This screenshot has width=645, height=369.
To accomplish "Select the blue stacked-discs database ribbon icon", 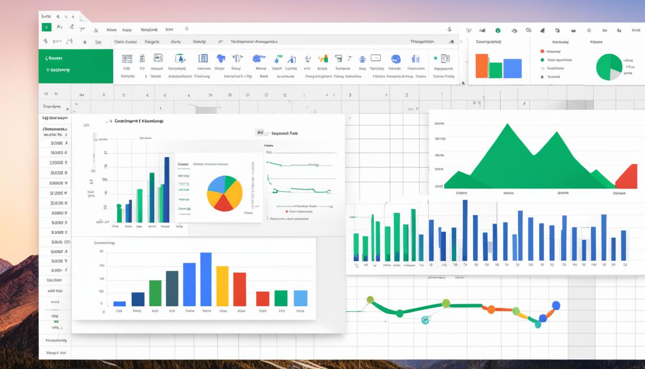I will (362, 59).
